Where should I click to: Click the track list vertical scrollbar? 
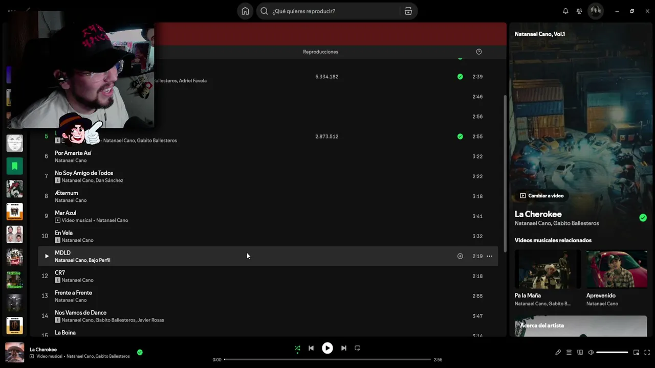click(x=505, y=174)
